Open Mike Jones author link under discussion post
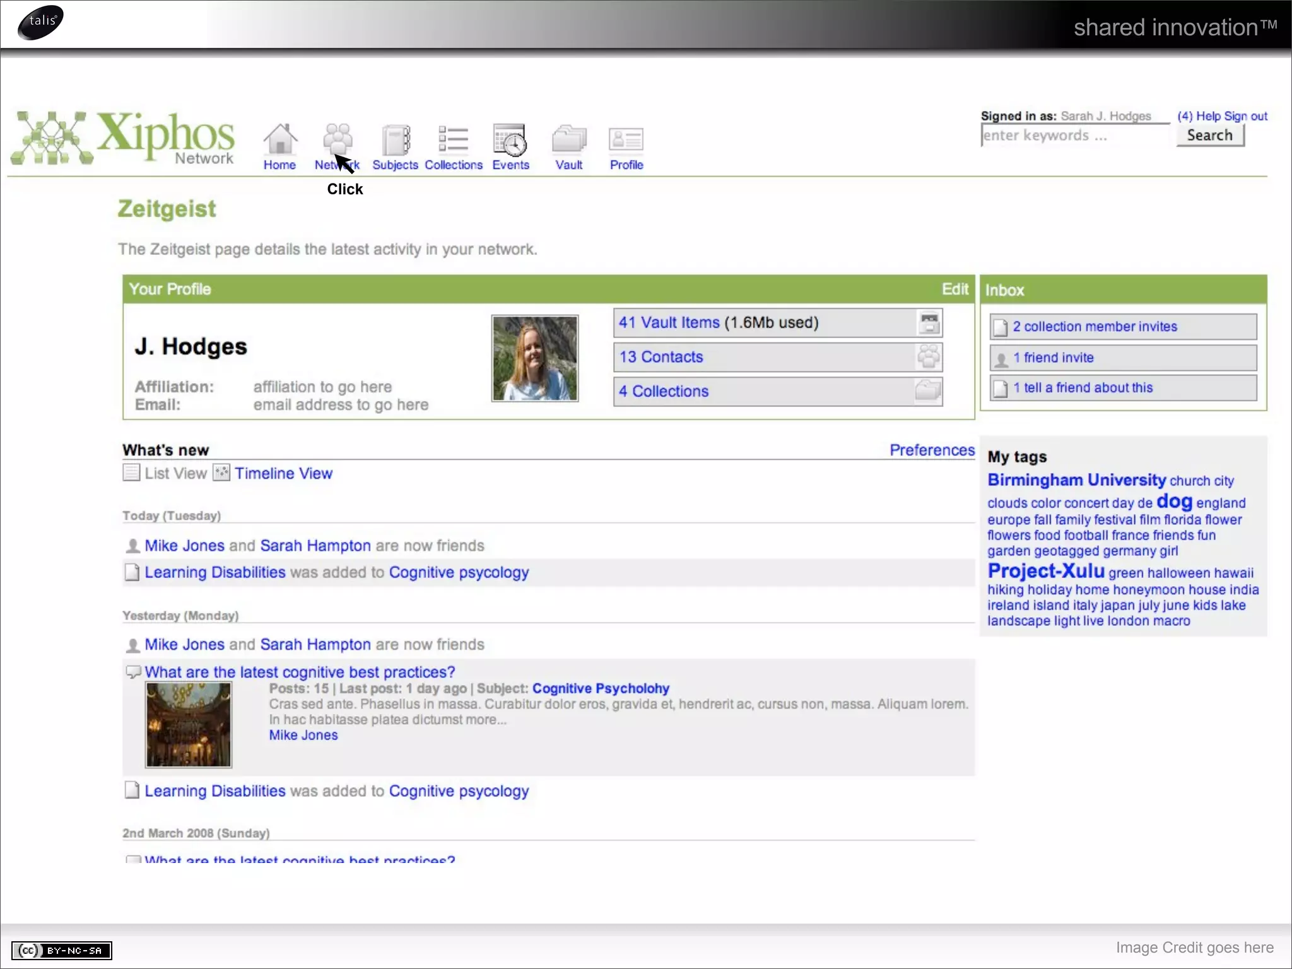This screenshot has width=1292, height=969. [303, 735]
